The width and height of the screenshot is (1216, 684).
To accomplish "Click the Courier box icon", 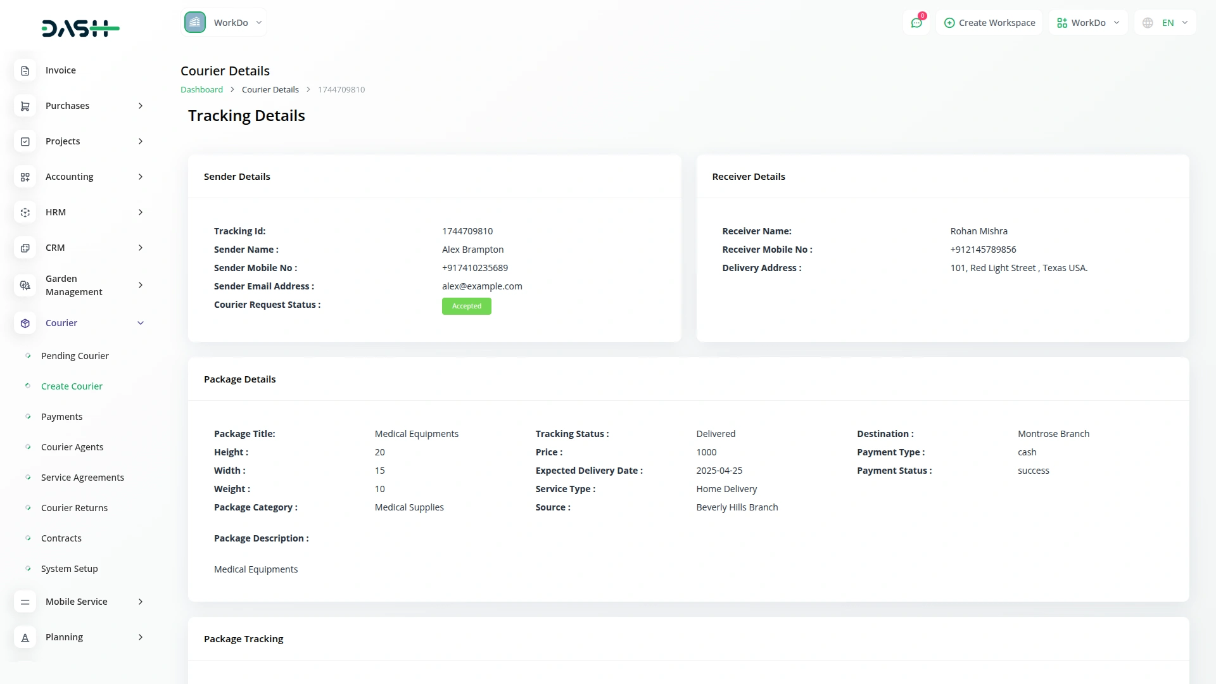I will pos(25,324).
